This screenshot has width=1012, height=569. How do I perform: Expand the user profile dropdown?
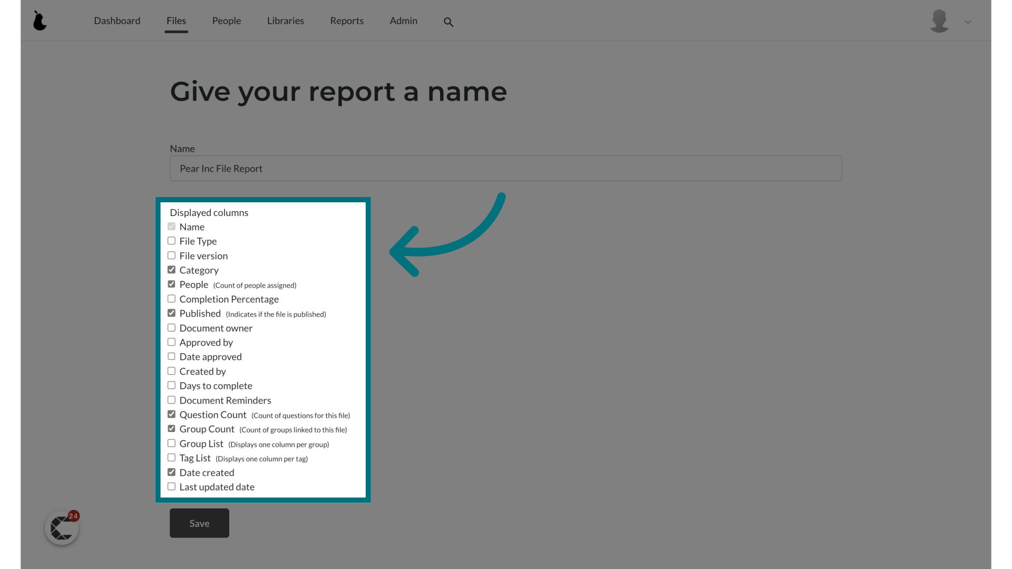click(x=968, y=22)
